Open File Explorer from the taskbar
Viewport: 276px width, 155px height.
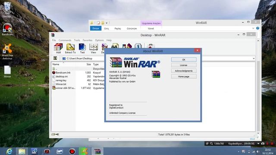click(22, 151)
